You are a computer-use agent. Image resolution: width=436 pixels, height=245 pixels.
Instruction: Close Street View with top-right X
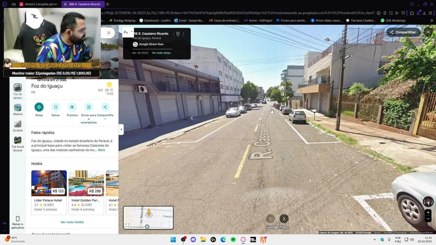point(428,32)
